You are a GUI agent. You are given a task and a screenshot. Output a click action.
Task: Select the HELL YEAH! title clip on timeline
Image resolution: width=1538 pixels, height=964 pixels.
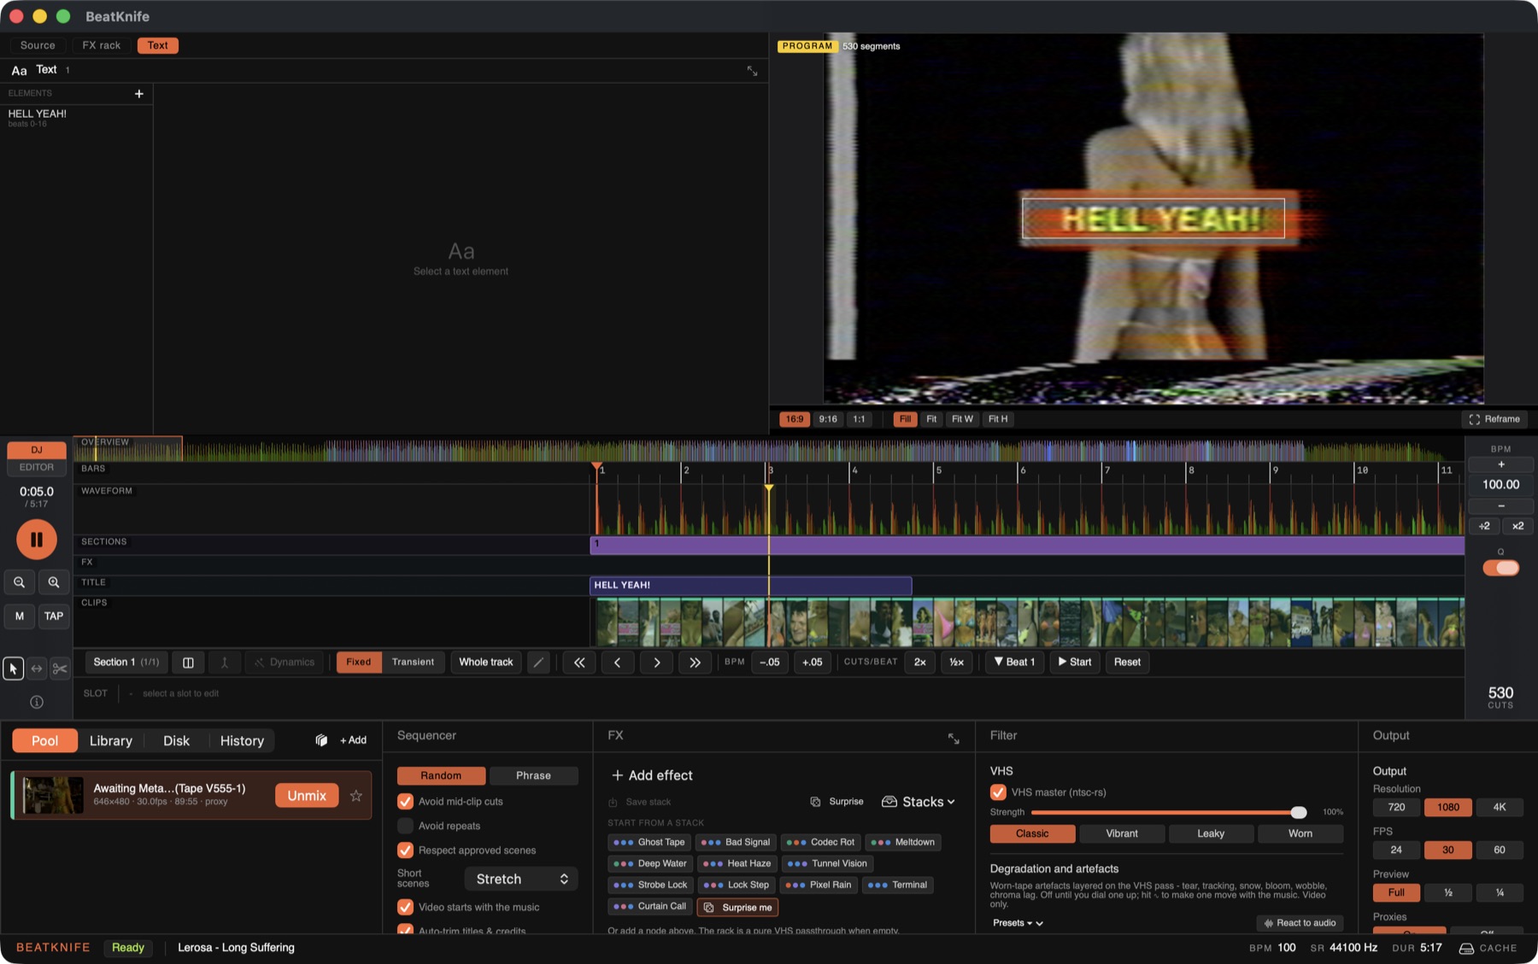[x=751, y=586]
